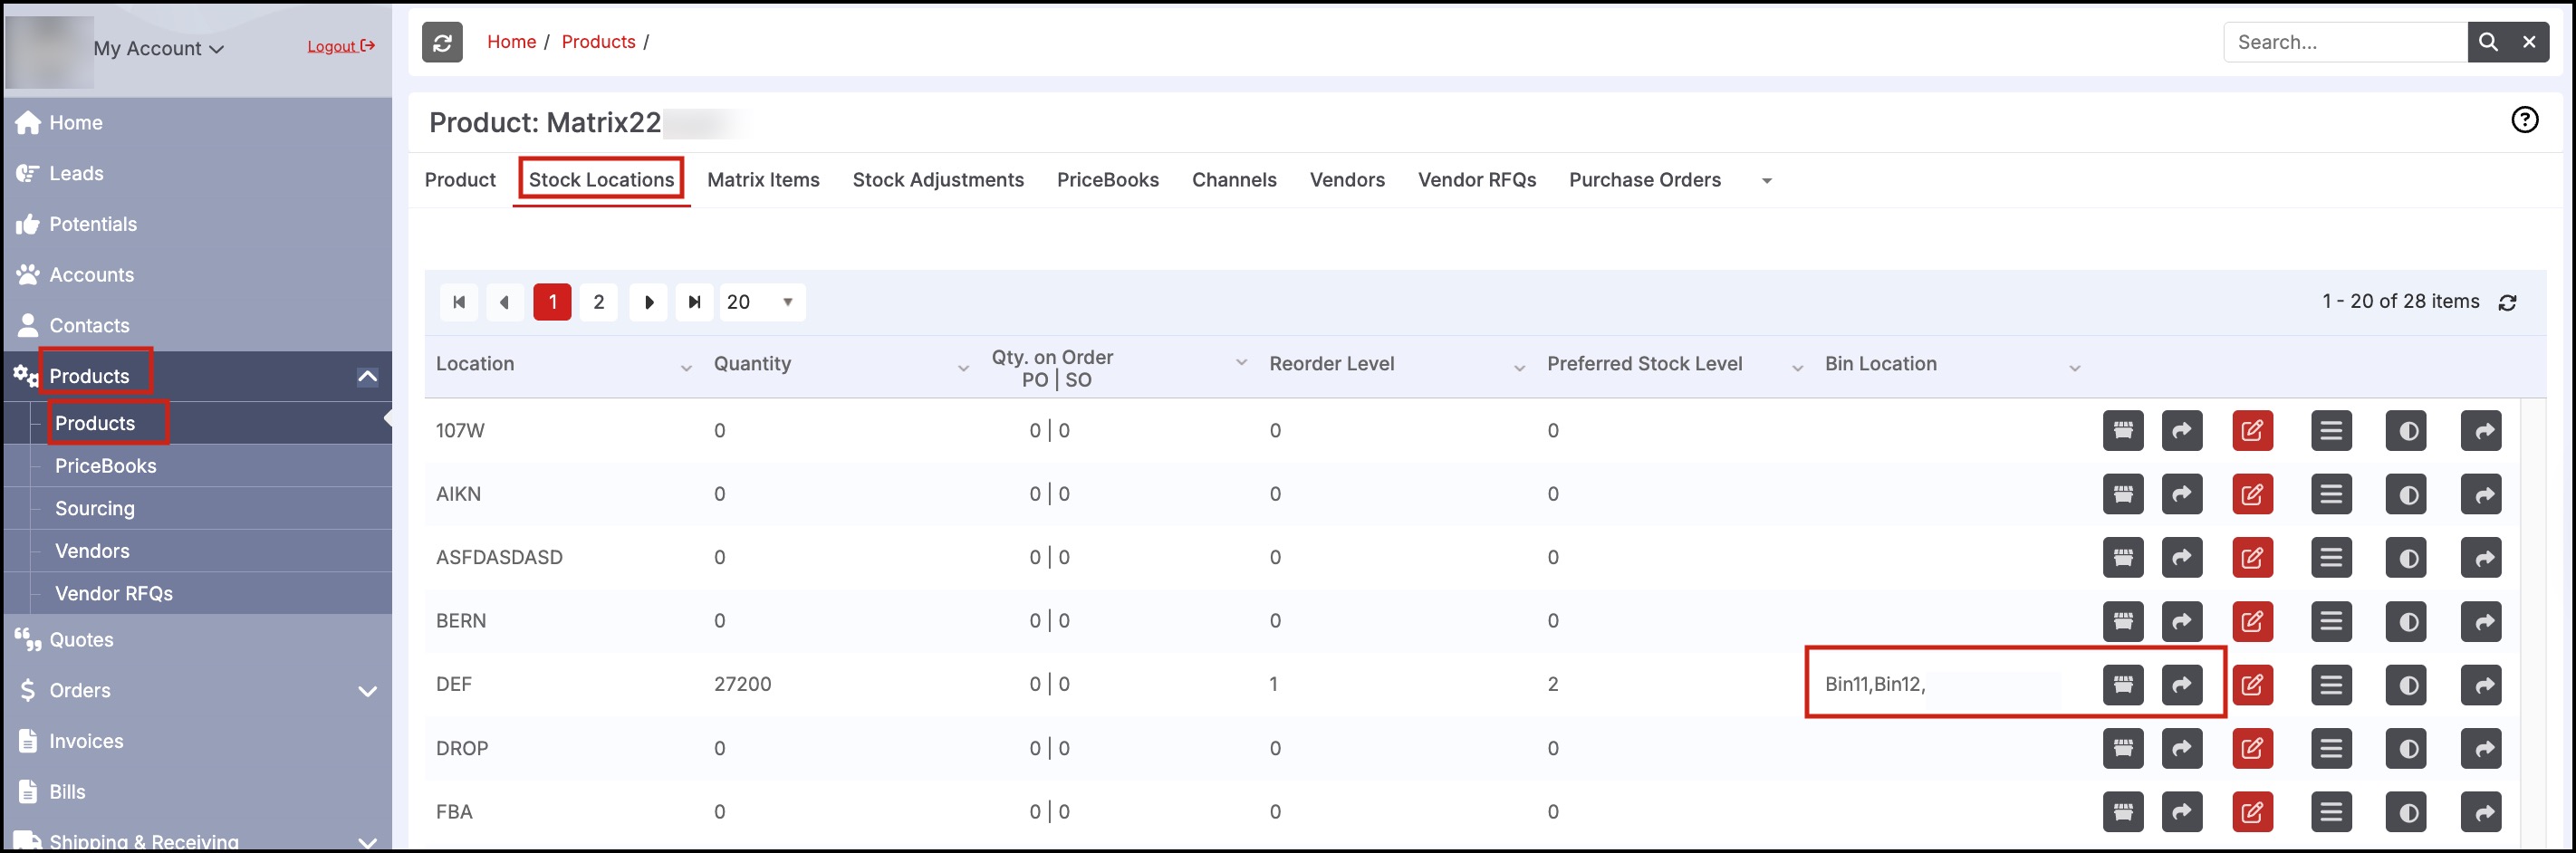Go to page 2 of the grid

click(x=599, y=302)
